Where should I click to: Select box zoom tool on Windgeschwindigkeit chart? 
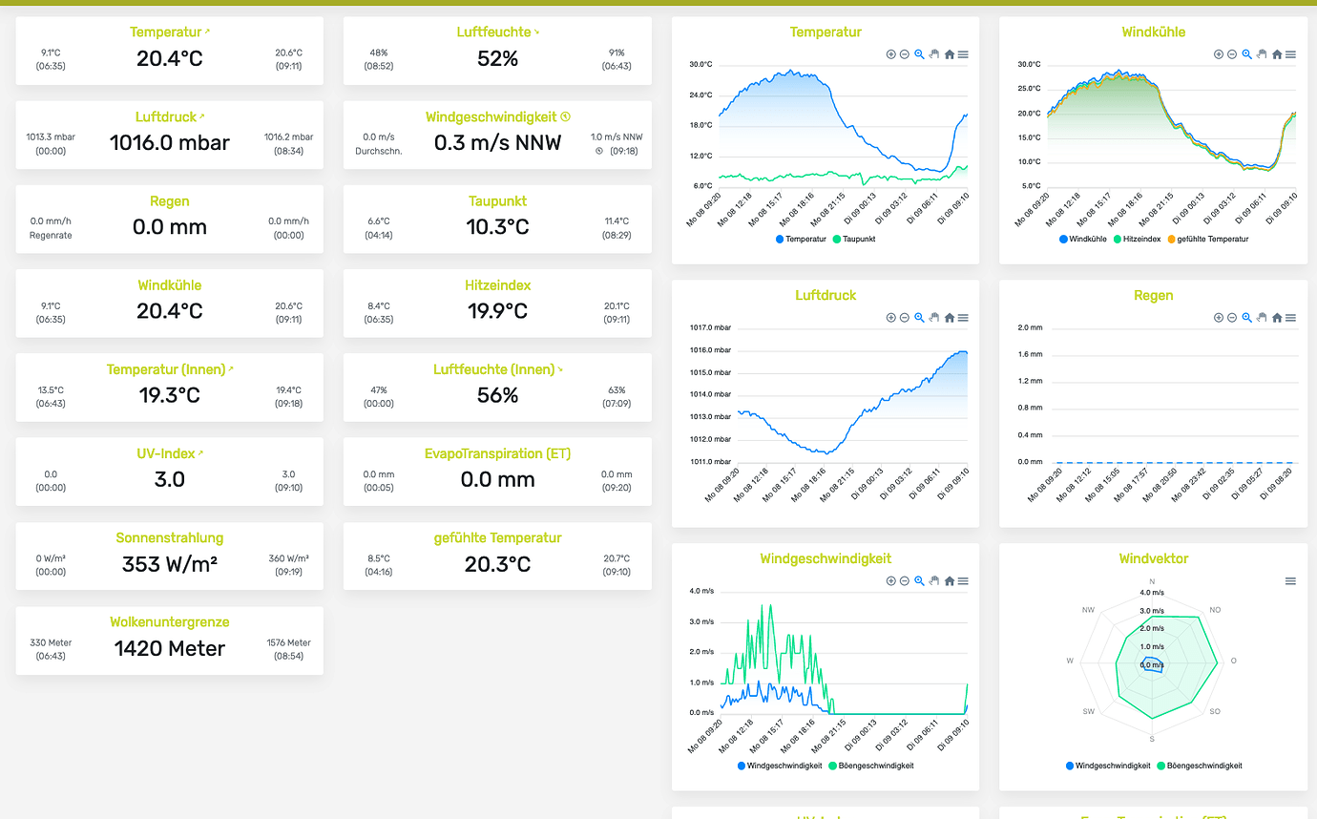point(919,580)
